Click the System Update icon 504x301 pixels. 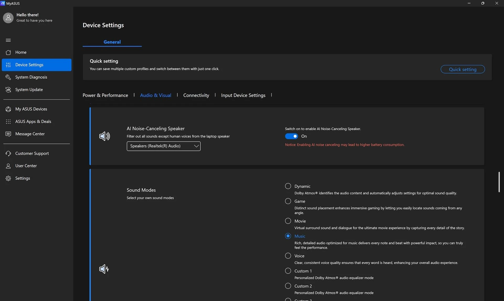8,90
